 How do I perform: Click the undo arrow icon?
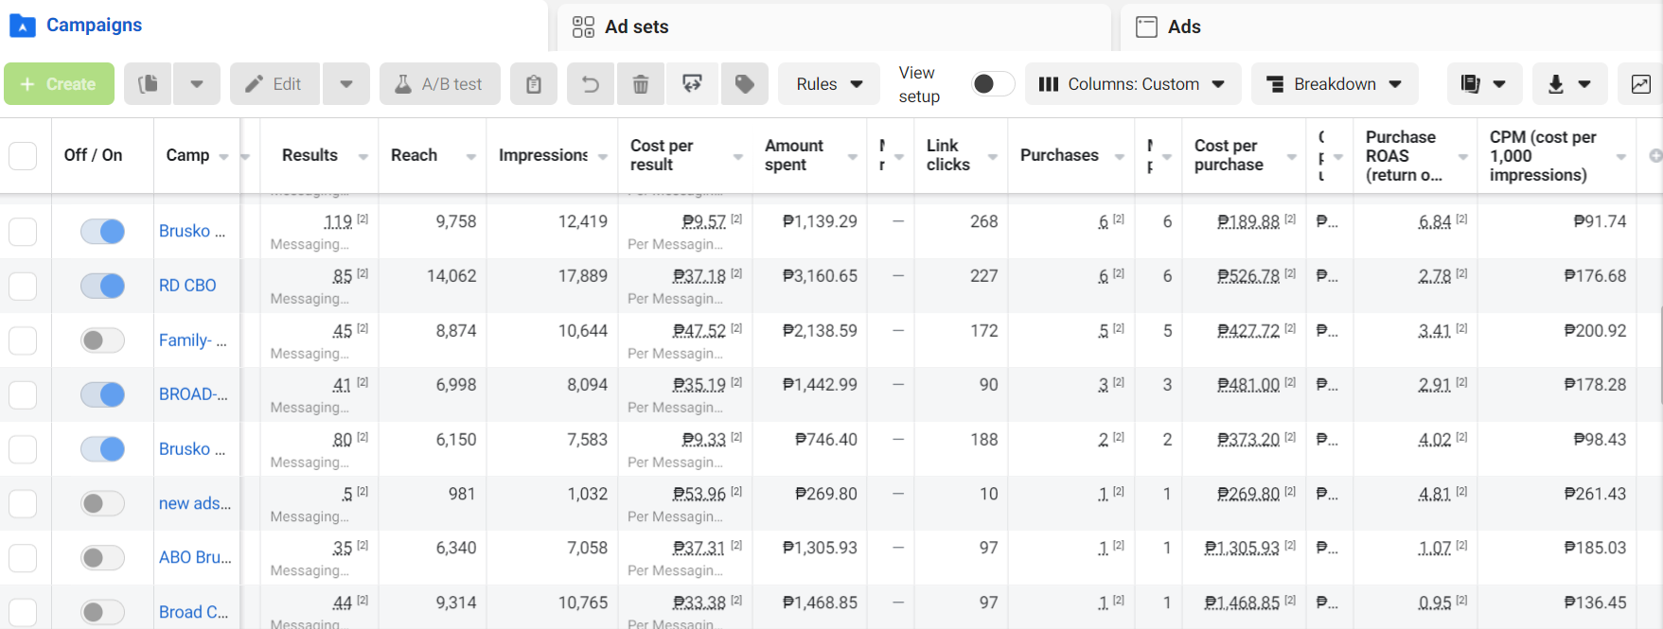[591, 84]
